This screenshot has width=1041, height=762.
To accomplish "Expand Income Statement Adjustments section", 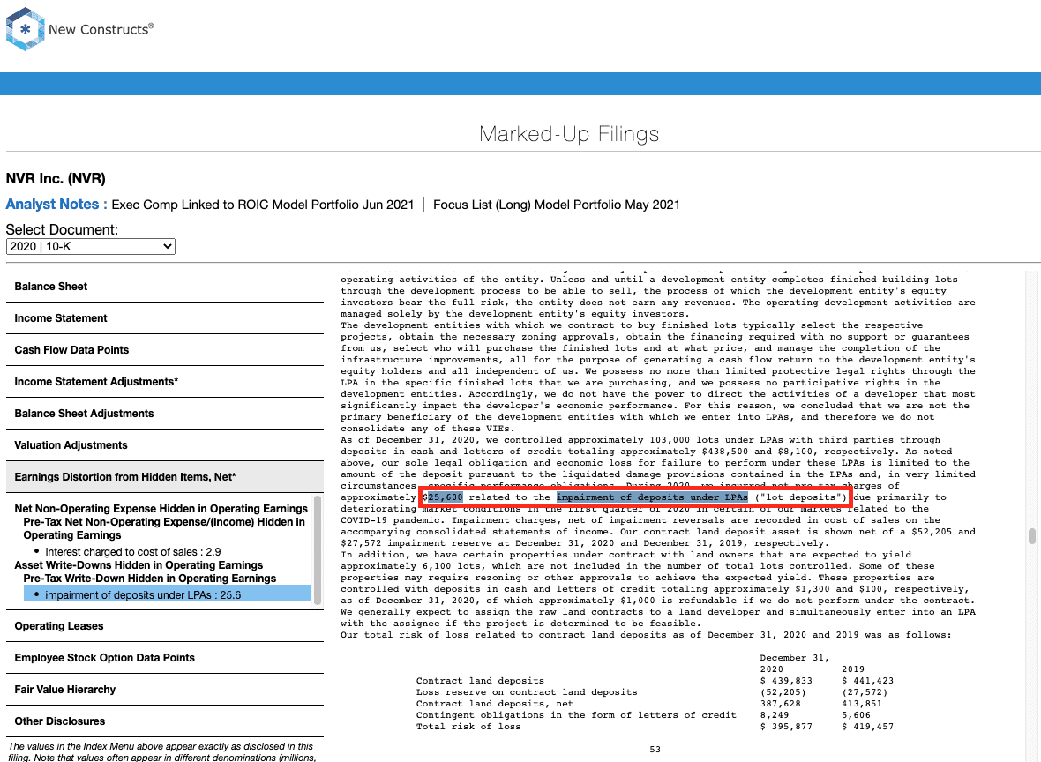I will point(165,383).
